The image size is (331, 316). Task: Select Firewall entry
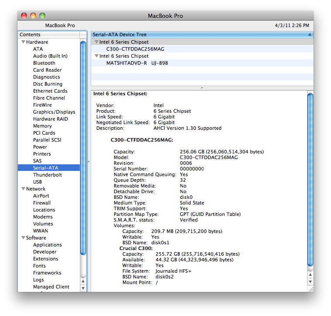(42, 203)
